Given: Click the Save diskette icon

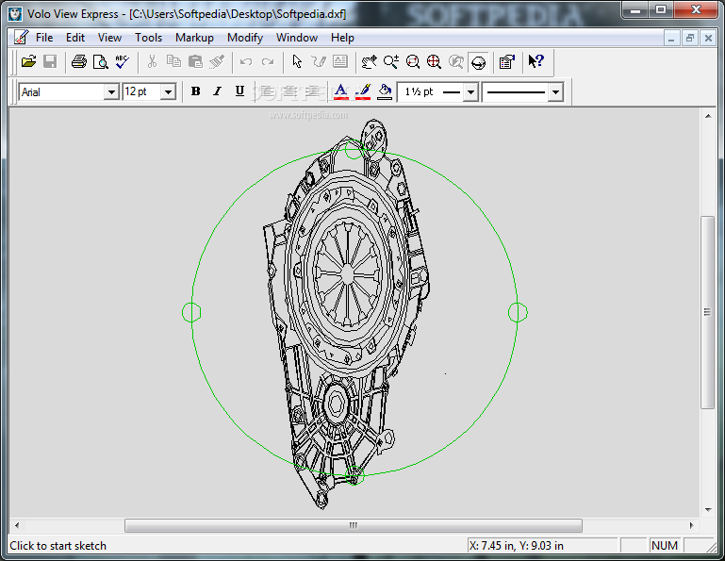Looking at the screenshot, I should (50, 61).
